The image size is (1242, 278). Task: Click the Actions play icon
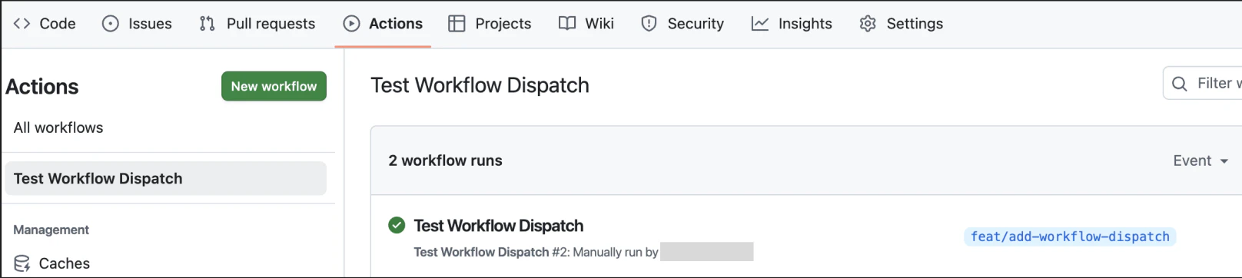pyautogui.click(x=351, y=24)
